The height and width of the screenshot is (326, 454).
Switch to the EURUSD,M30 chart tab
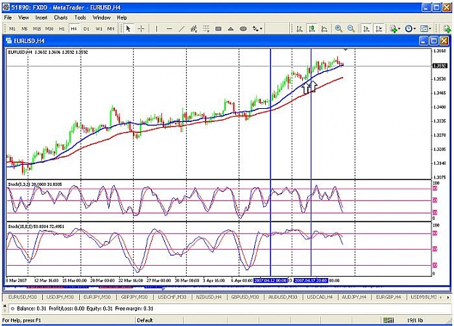[23, 297]
